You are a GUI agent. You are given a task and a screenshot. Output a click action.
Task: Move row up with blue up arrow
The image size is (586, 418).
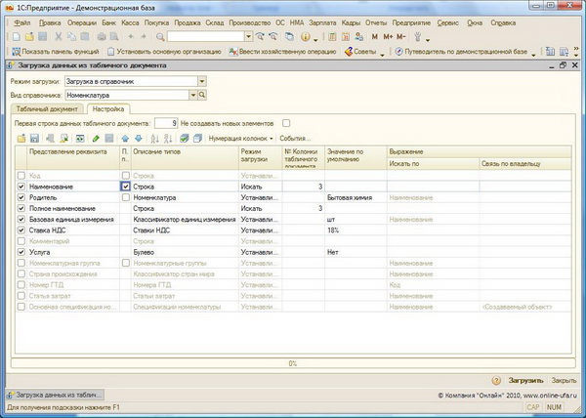coord(125,139)
